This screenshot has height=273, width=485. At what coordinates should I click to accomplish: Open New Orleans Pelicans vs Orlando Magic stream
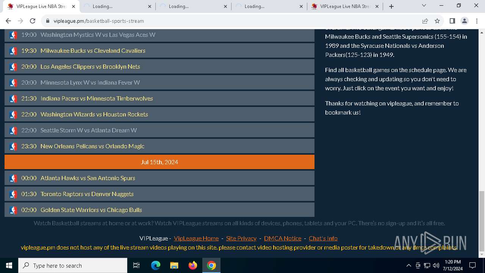pyautogui.click(x=92, y=146)
